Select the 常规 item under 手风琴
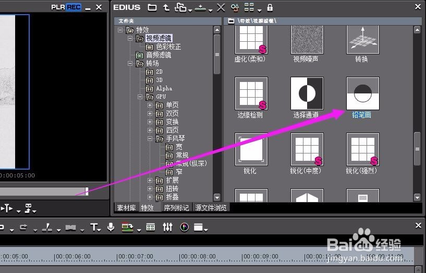This screenshot has width=426, height=273. point(182,155)
